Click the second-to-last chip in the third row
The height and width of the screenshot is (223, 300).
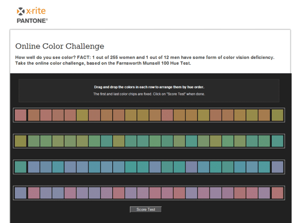(x=264, y=167)
